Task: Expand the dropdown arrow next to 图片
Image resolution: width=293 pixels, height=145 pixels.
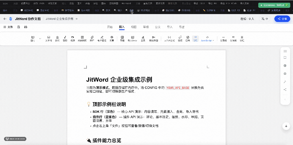Action: (40, 39)
